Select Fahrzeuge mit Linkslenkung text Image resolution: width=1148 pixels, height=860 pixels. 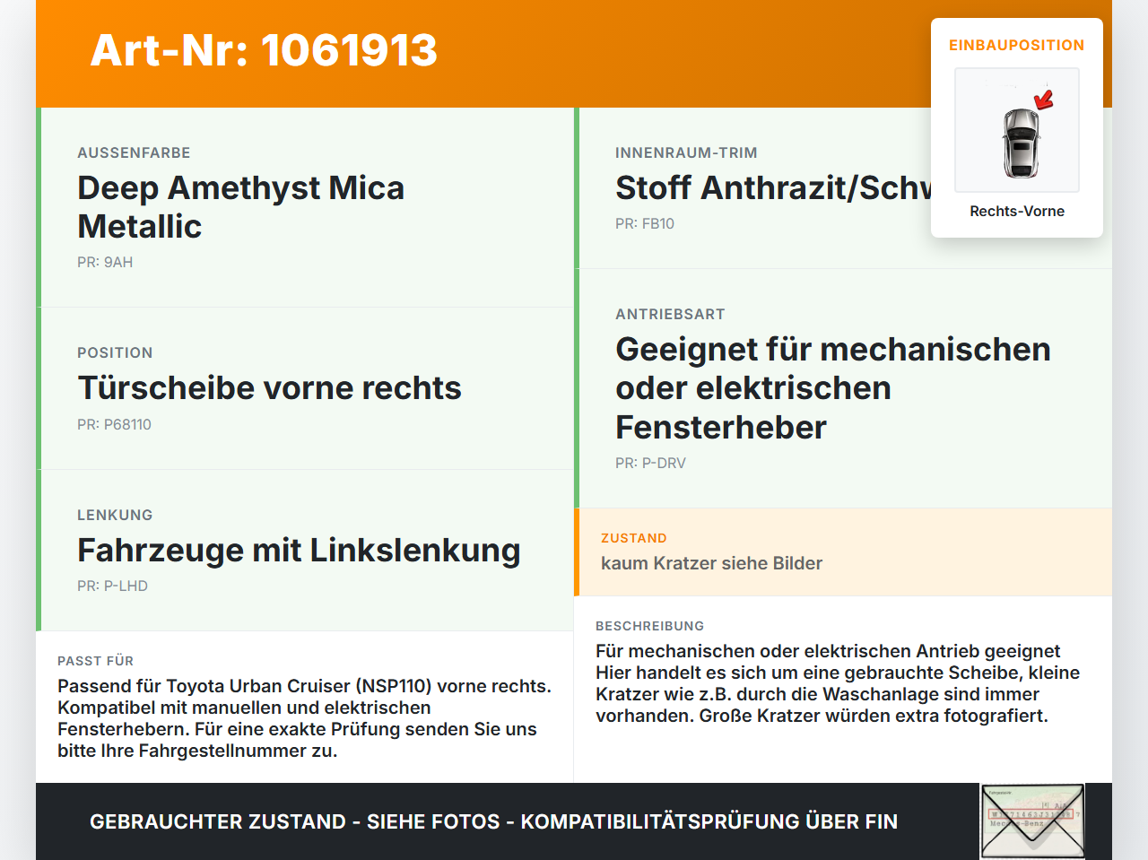pyautogui.click(x=299, y=550)
